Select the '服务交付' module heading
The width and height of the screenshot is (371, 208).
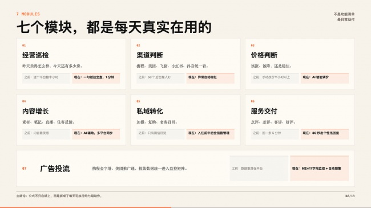264,111
